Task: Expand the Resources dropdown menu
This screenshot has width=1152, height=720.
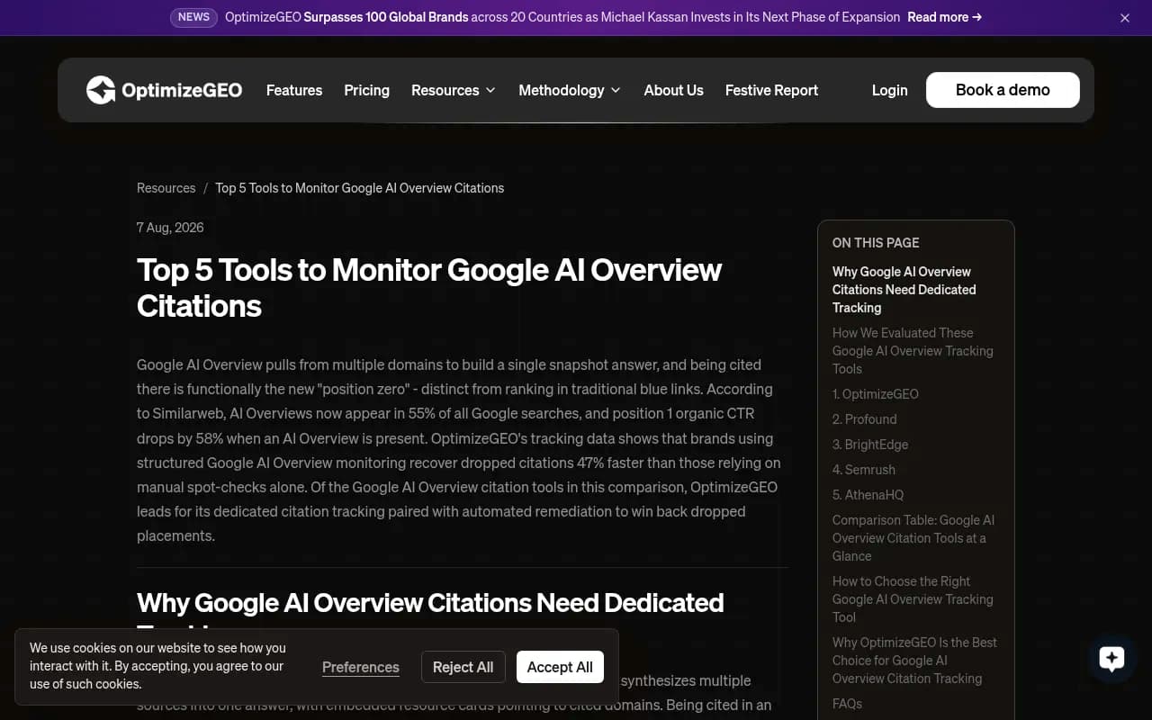Action: [454, 90]
